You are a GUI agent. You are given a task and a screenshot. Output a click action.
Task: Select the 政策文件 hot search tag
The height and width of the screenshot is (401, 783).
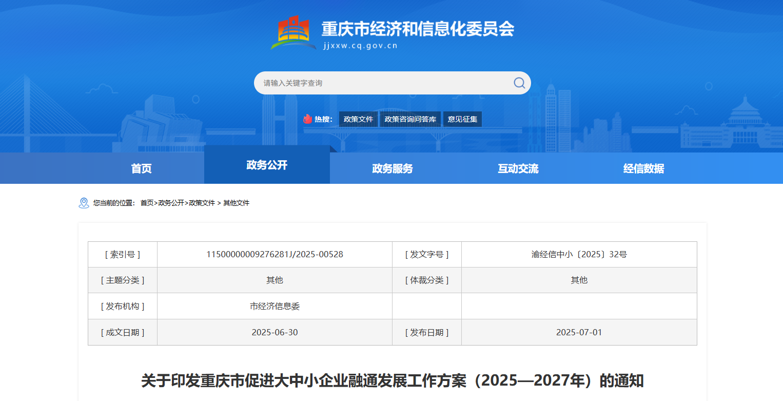(358, 119)
